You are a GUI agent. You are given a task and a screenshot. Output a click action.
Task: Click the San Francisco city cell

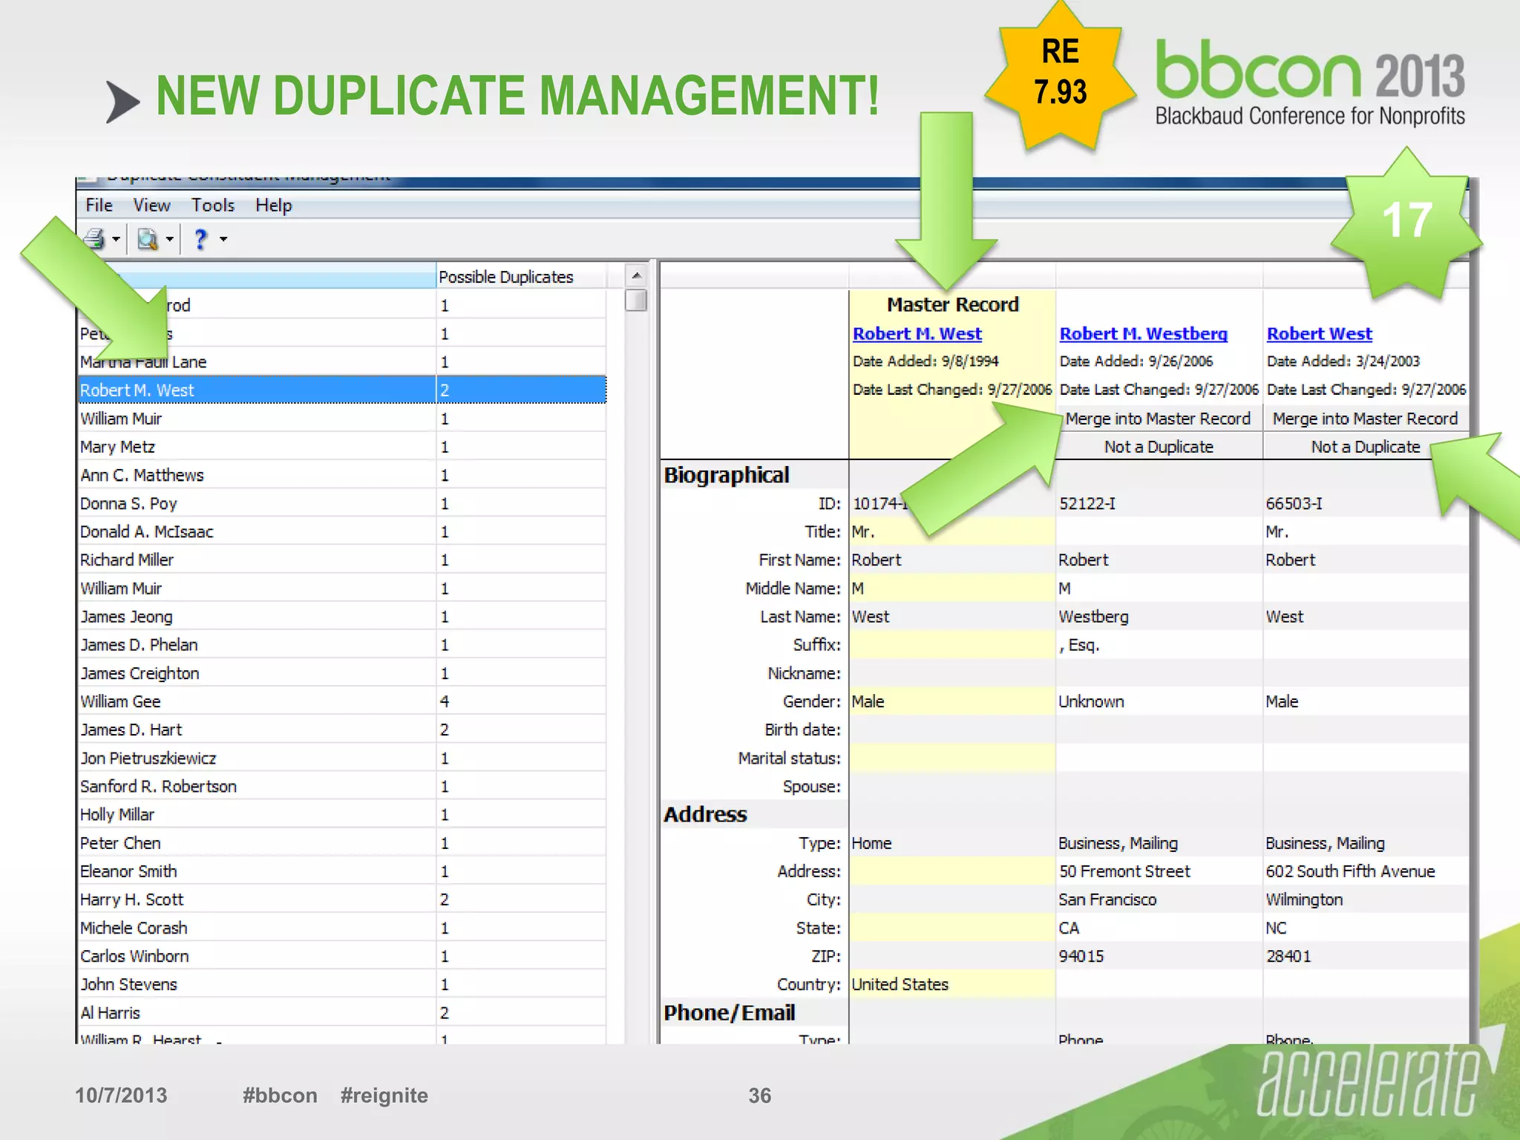(x=1159, y=900)
